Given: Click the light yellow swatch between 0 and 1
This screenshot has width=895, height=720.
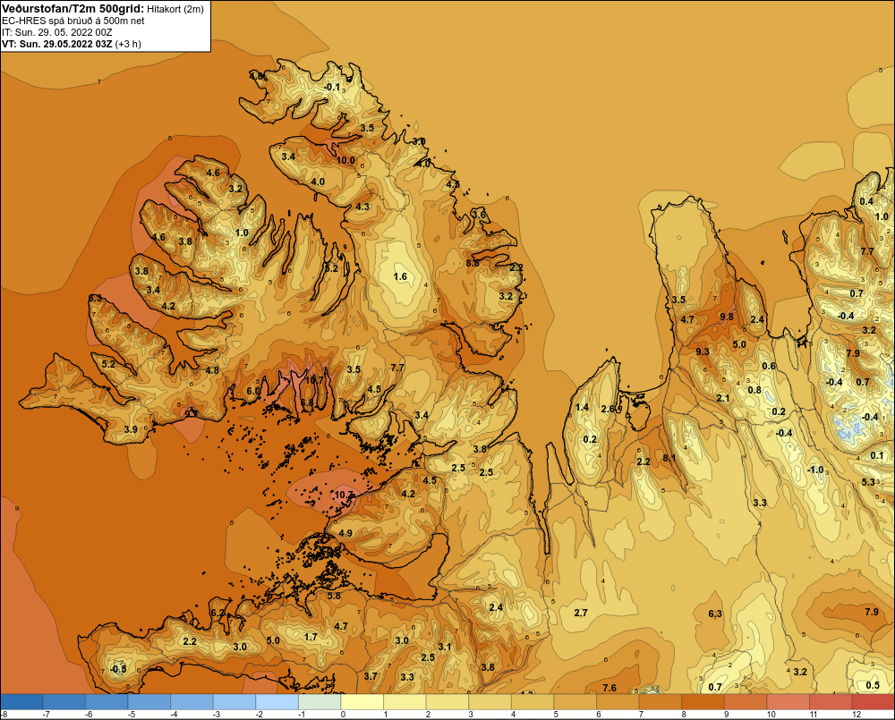Looking at the screenshot, I should point(362,702).
